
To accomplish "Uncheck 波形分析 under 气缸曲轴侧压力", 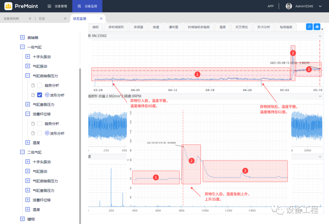I will [40, 95].
